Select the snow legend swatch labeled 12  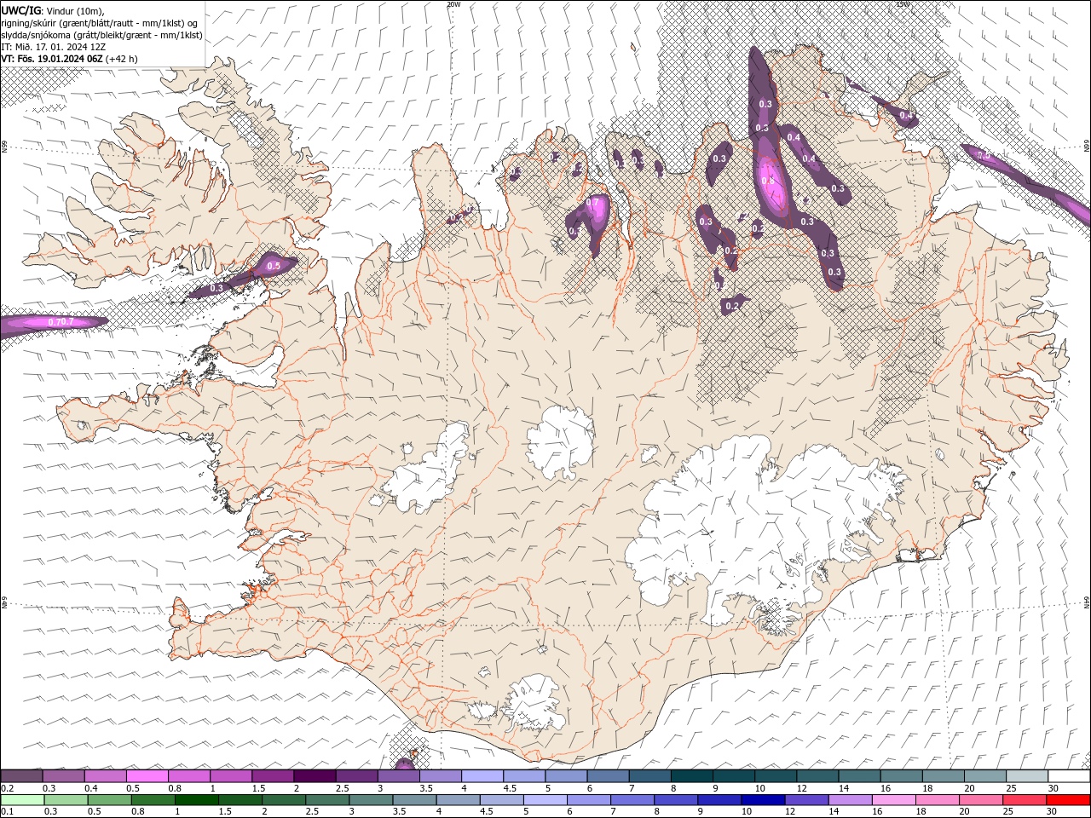(x=817, y=776)
